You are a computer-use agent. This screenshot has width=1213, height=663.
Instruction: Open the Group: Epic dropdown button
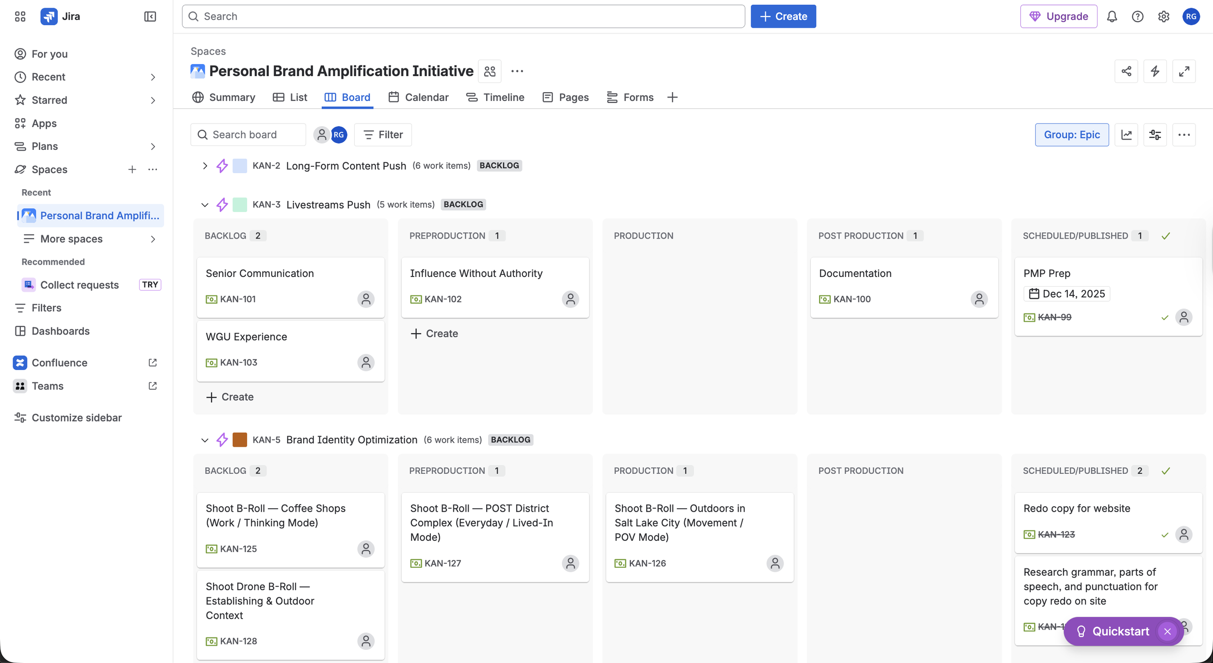1072,134
